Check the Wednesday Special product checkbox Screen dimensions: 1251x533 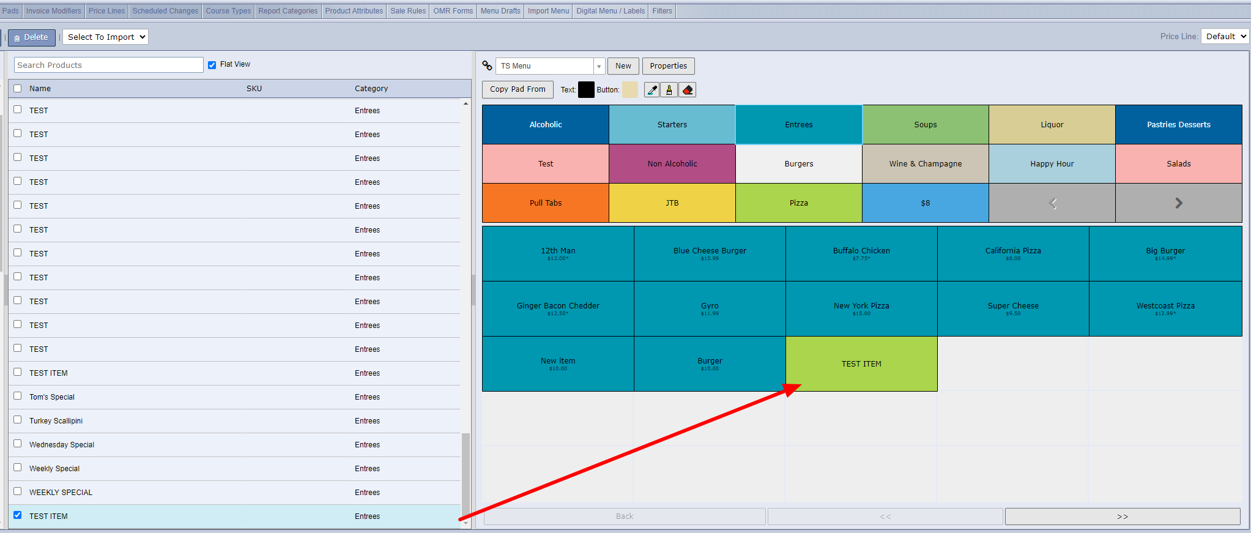click(18, 444)
